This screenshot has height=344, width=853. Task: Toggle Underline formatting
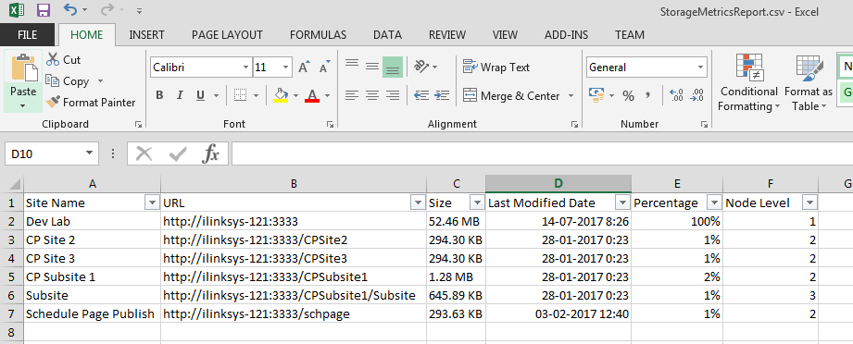pos(200,95)
